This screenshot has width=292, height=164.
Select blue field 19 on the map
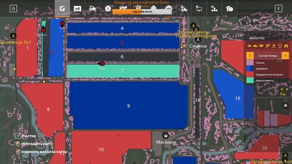tap(233, 95)
